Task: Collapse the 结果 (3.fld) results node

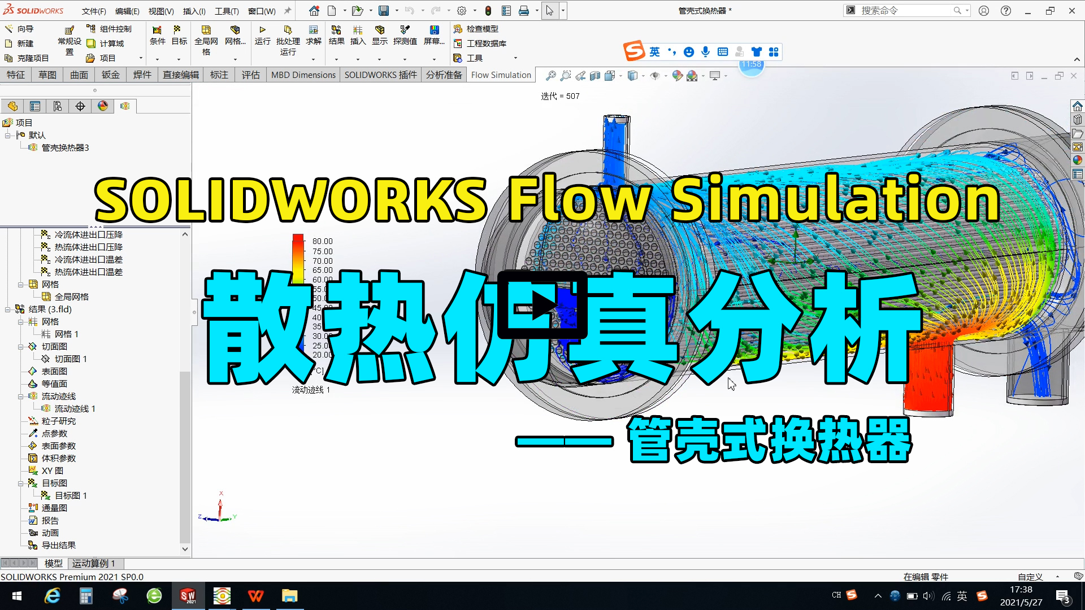Action: coord(8,310)
